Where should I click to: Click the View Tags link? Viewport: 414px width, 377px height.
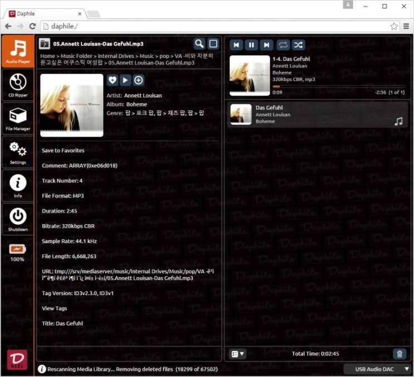tap(54, 308)
